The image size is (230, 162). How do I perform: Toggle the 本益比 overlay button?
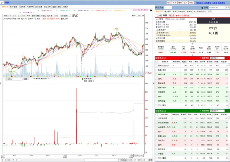[x=43, y=16]
